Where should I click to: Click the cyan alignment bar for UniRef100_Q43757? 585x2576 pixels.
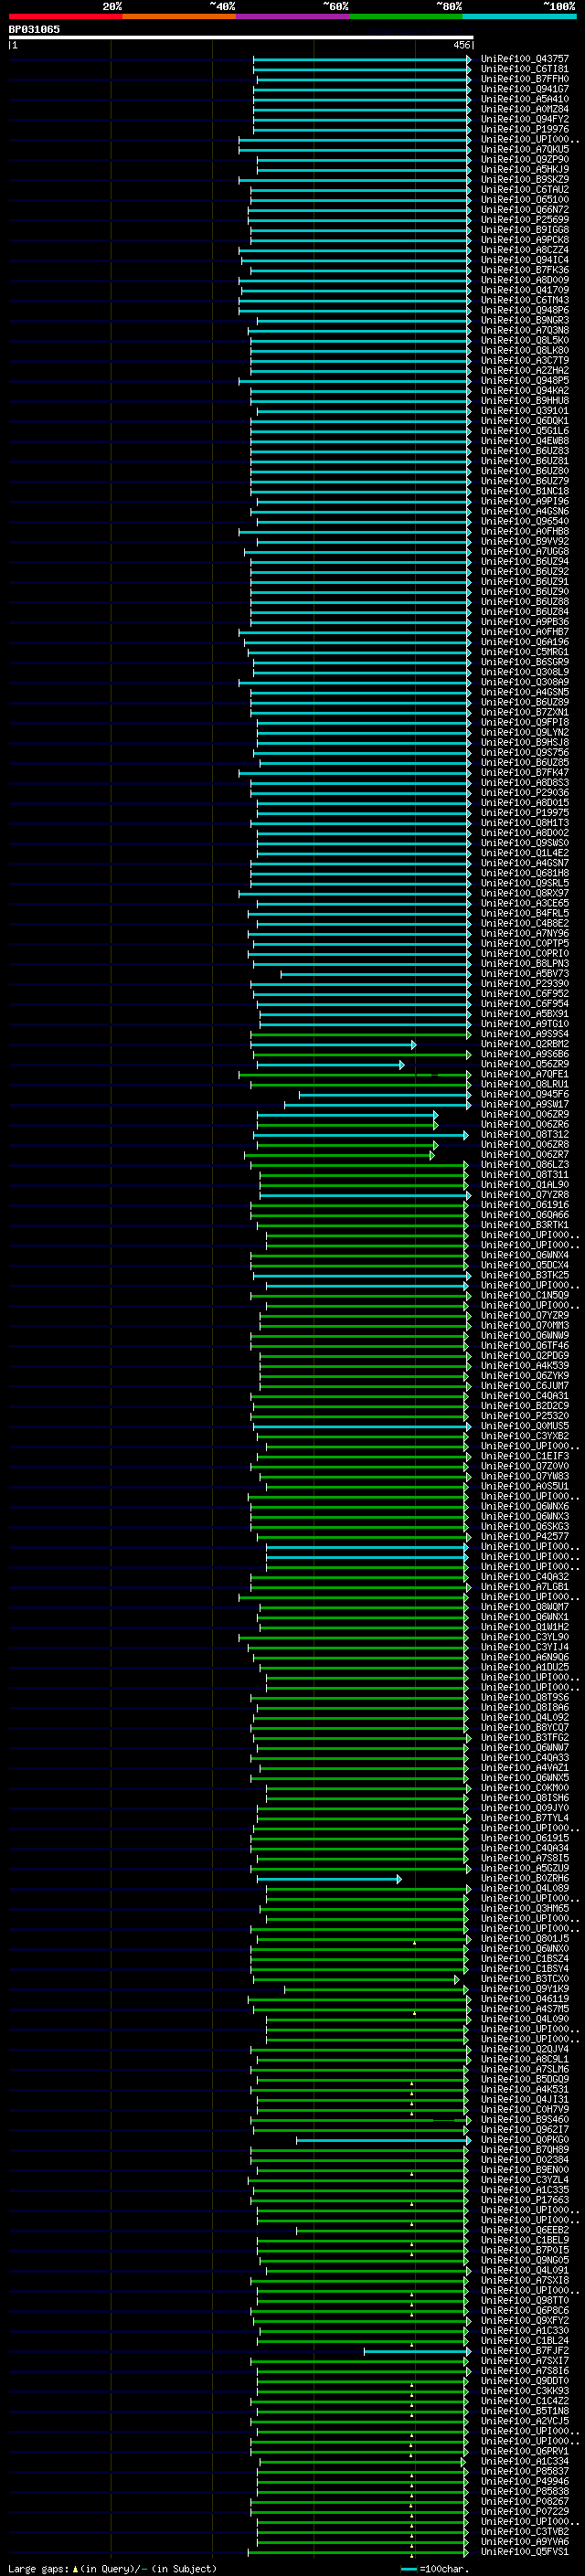pyautogui.click(x=362, y=59)
